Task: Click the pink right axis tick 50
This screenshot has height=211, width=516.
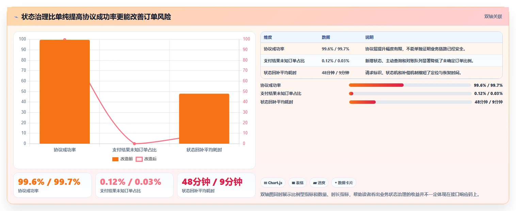Action: pyautogui.click(x=245, y=92)
